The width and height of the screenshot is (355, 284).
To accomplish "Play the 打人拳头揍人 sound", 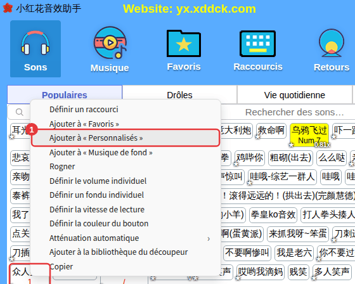I will [328, 215].
